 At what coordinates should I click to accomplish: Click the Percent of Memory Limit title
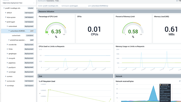tap(125, 16)
